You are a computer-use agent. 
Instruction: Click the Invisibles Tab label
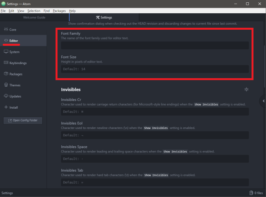click(72, 170)
